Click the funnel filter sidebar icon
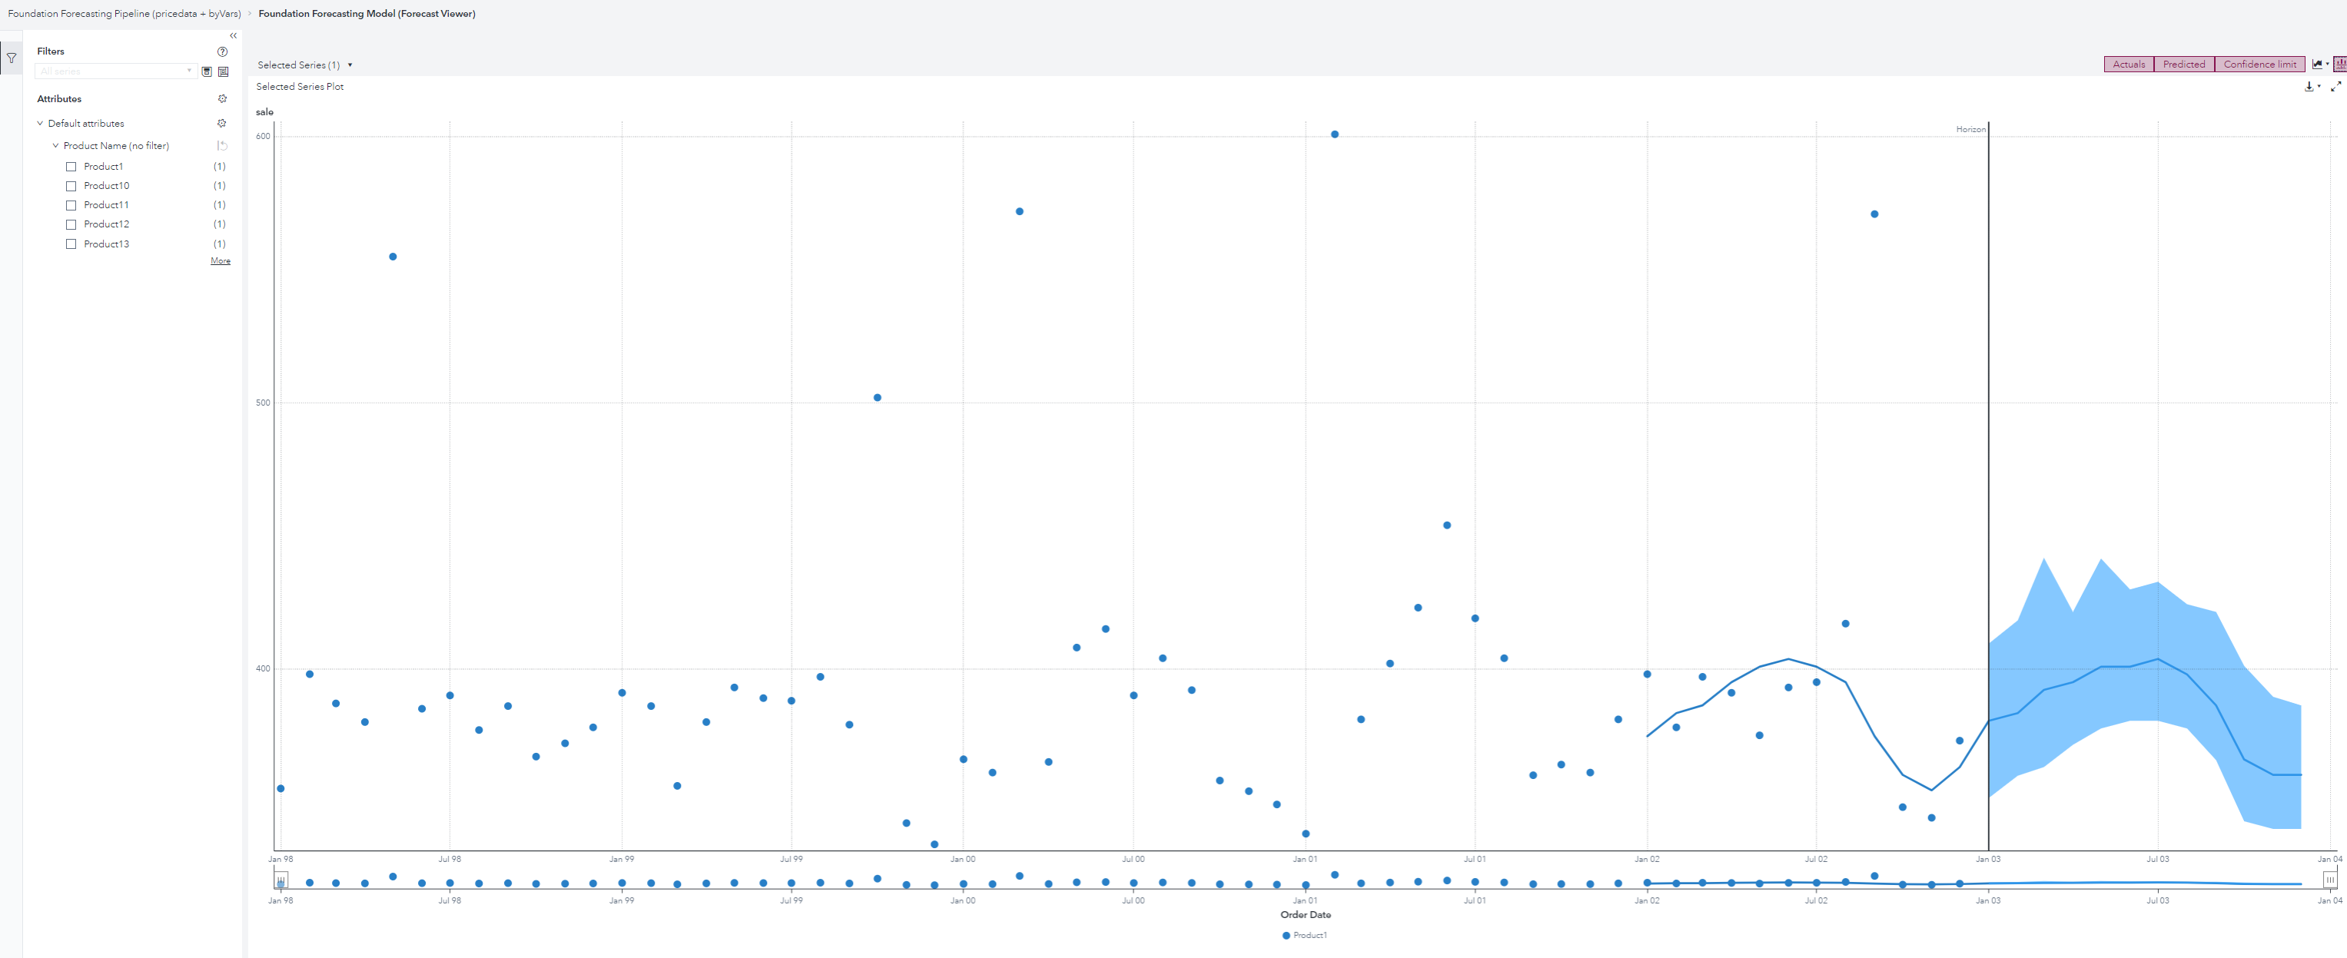Screen dimensions: 2347x958 pos(11,58)
